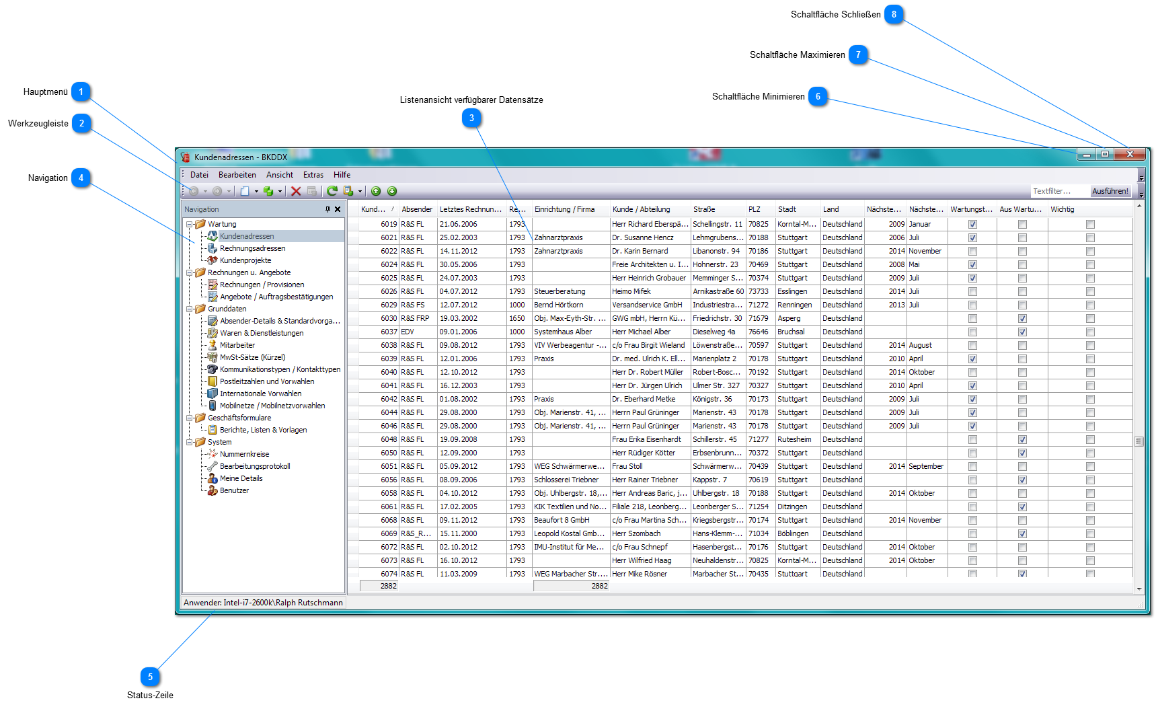1156x711 pixels.
Task: Toggle Wichtig checkbox in row 6021
Action: tap(1090, 238)
